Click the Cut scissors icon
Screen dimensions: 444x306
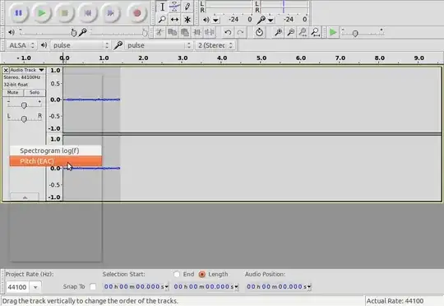160,32
